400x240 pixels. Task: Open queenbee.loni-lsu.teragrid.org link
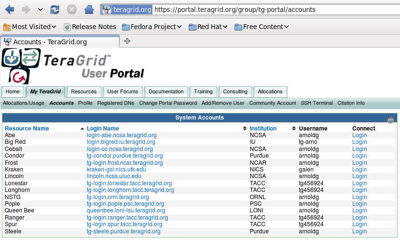(126, 210)
